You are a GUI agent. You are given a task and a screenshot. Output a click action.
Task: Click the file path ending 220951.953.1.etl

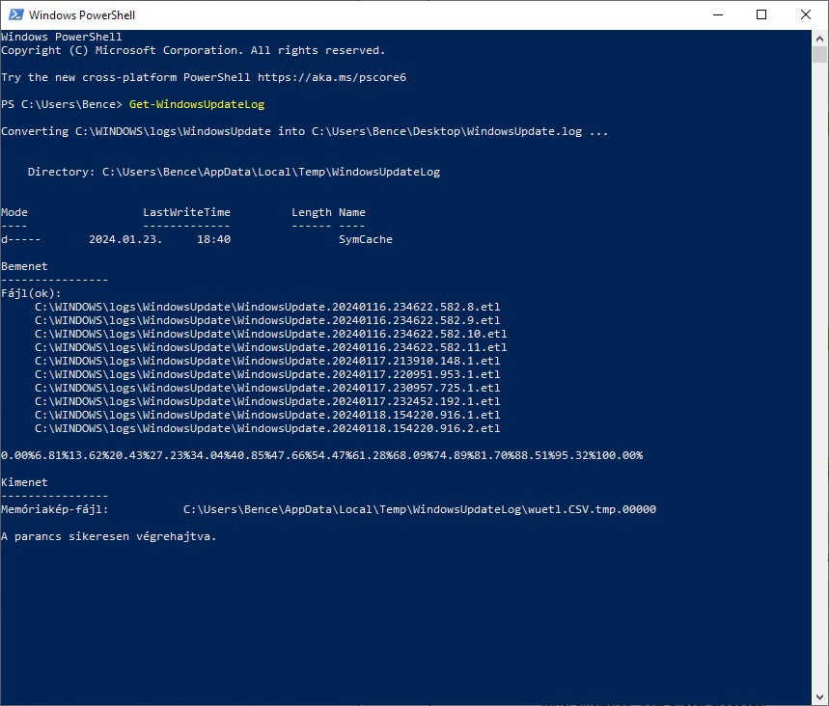(267, 374)
